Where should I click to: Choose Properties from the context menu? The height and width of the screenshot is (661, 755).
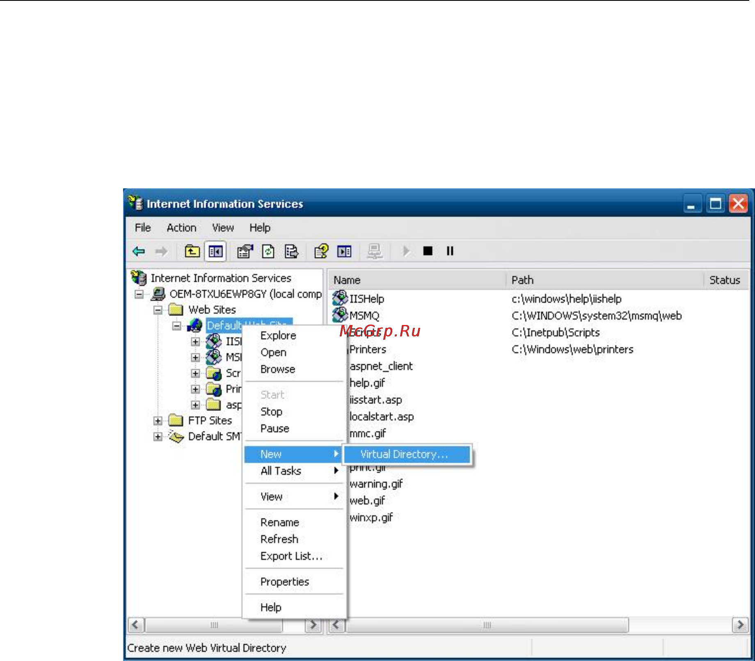coord(294,581)
